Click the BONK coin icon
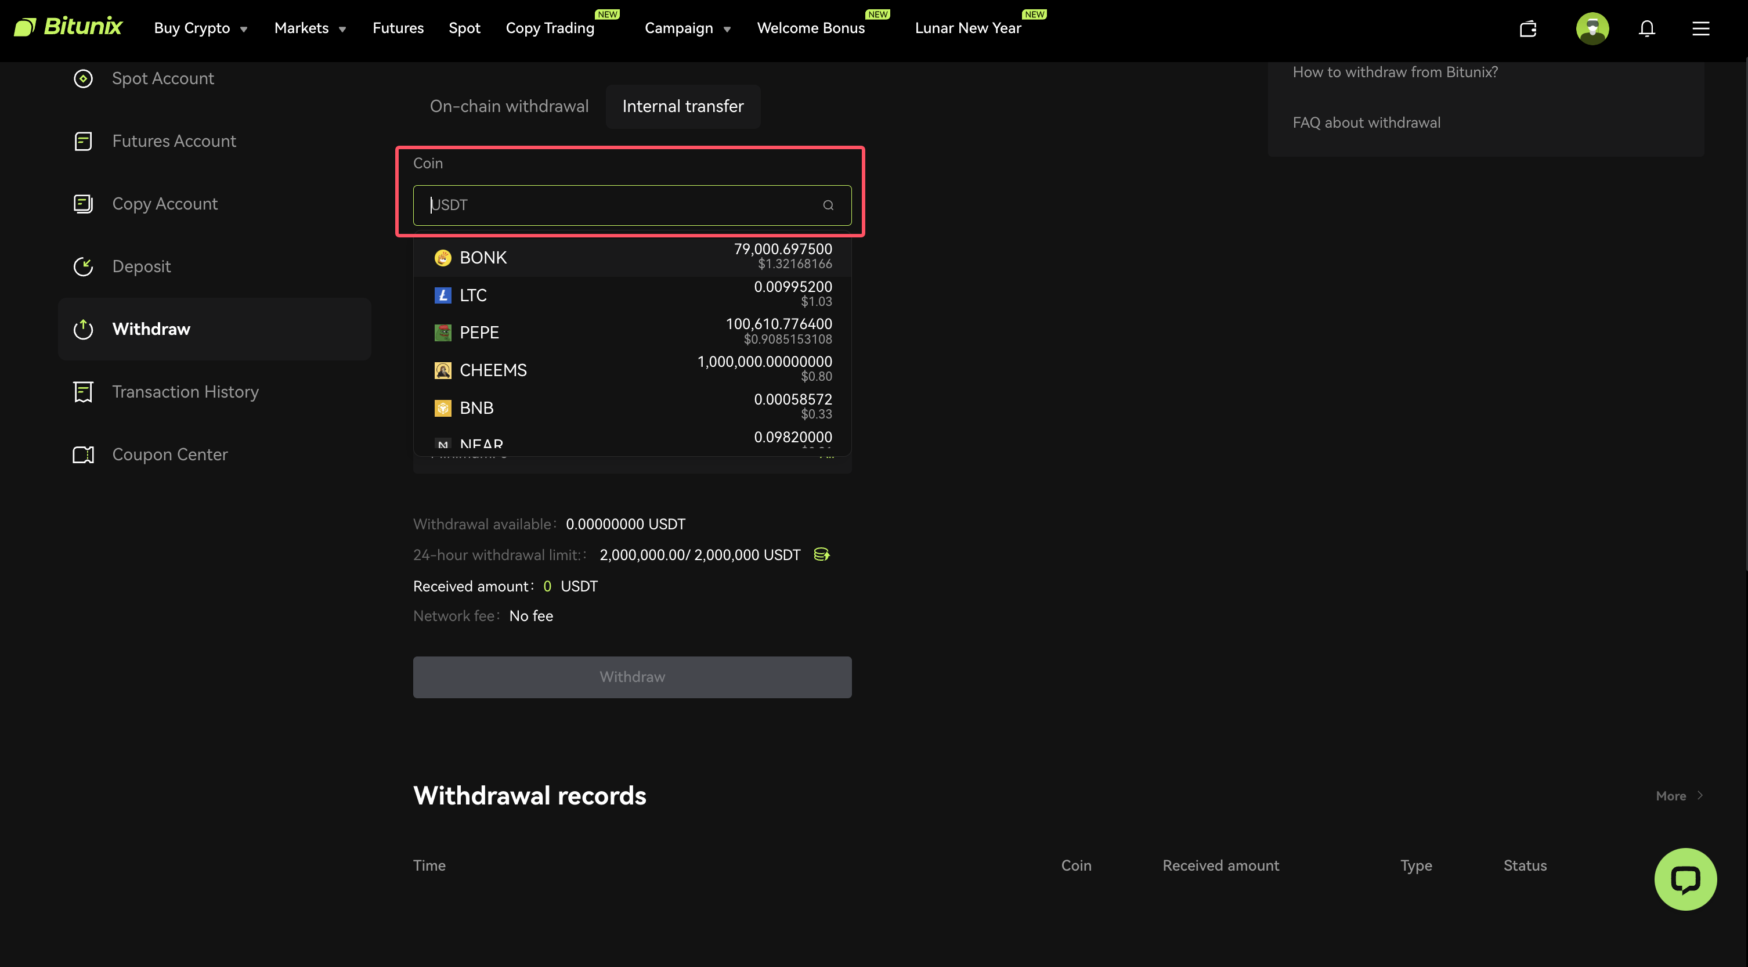 pos(442,258)
